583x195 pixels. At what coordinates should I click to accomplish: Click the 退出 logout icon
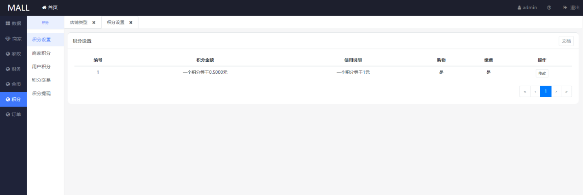click(565, 8)
